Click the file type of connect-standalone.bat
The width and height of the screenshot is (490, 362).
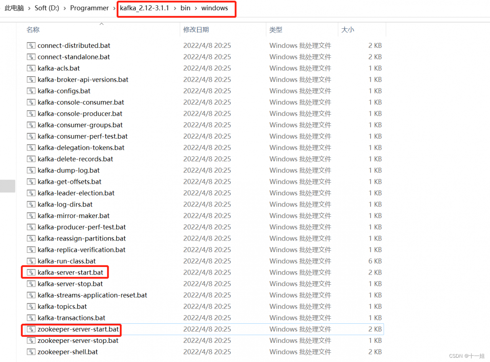coord(300,57)
